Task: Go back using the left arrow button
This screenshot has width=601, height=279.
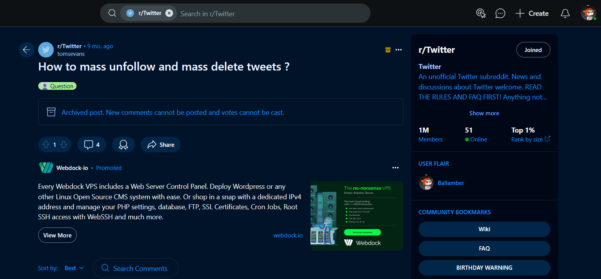Action: [26, 50]
